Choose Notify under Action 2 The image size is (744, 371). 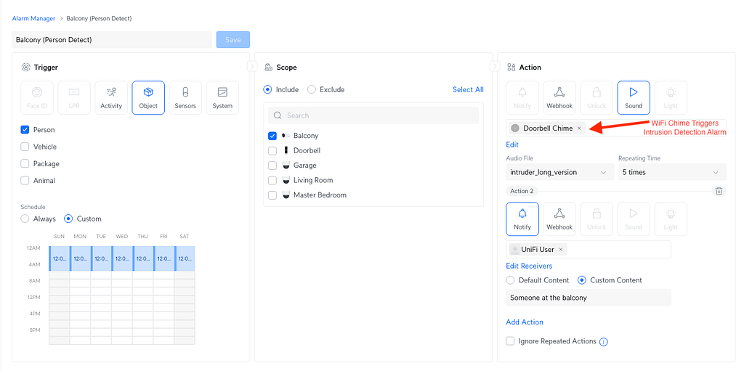522,219
